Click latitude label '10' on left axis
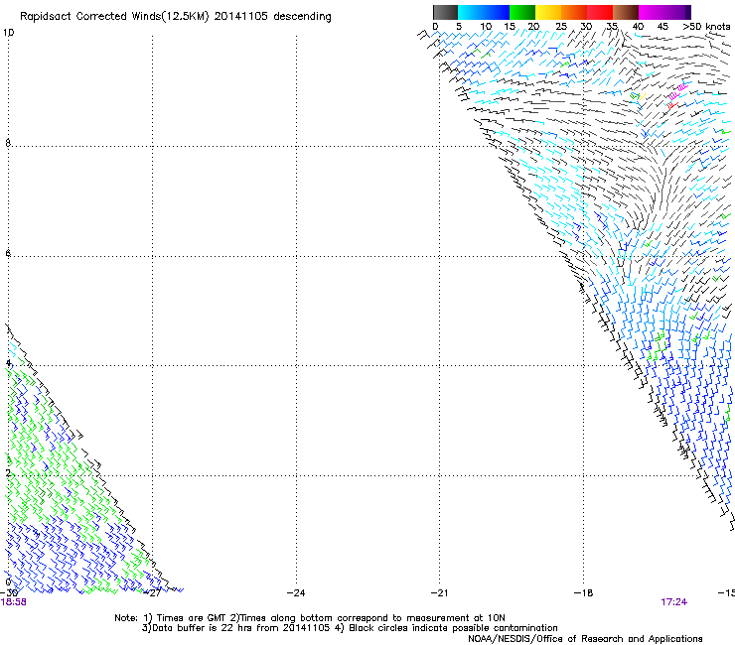This screenshot has width=735, height=645. pyautogui.click(x=8, y=33)
